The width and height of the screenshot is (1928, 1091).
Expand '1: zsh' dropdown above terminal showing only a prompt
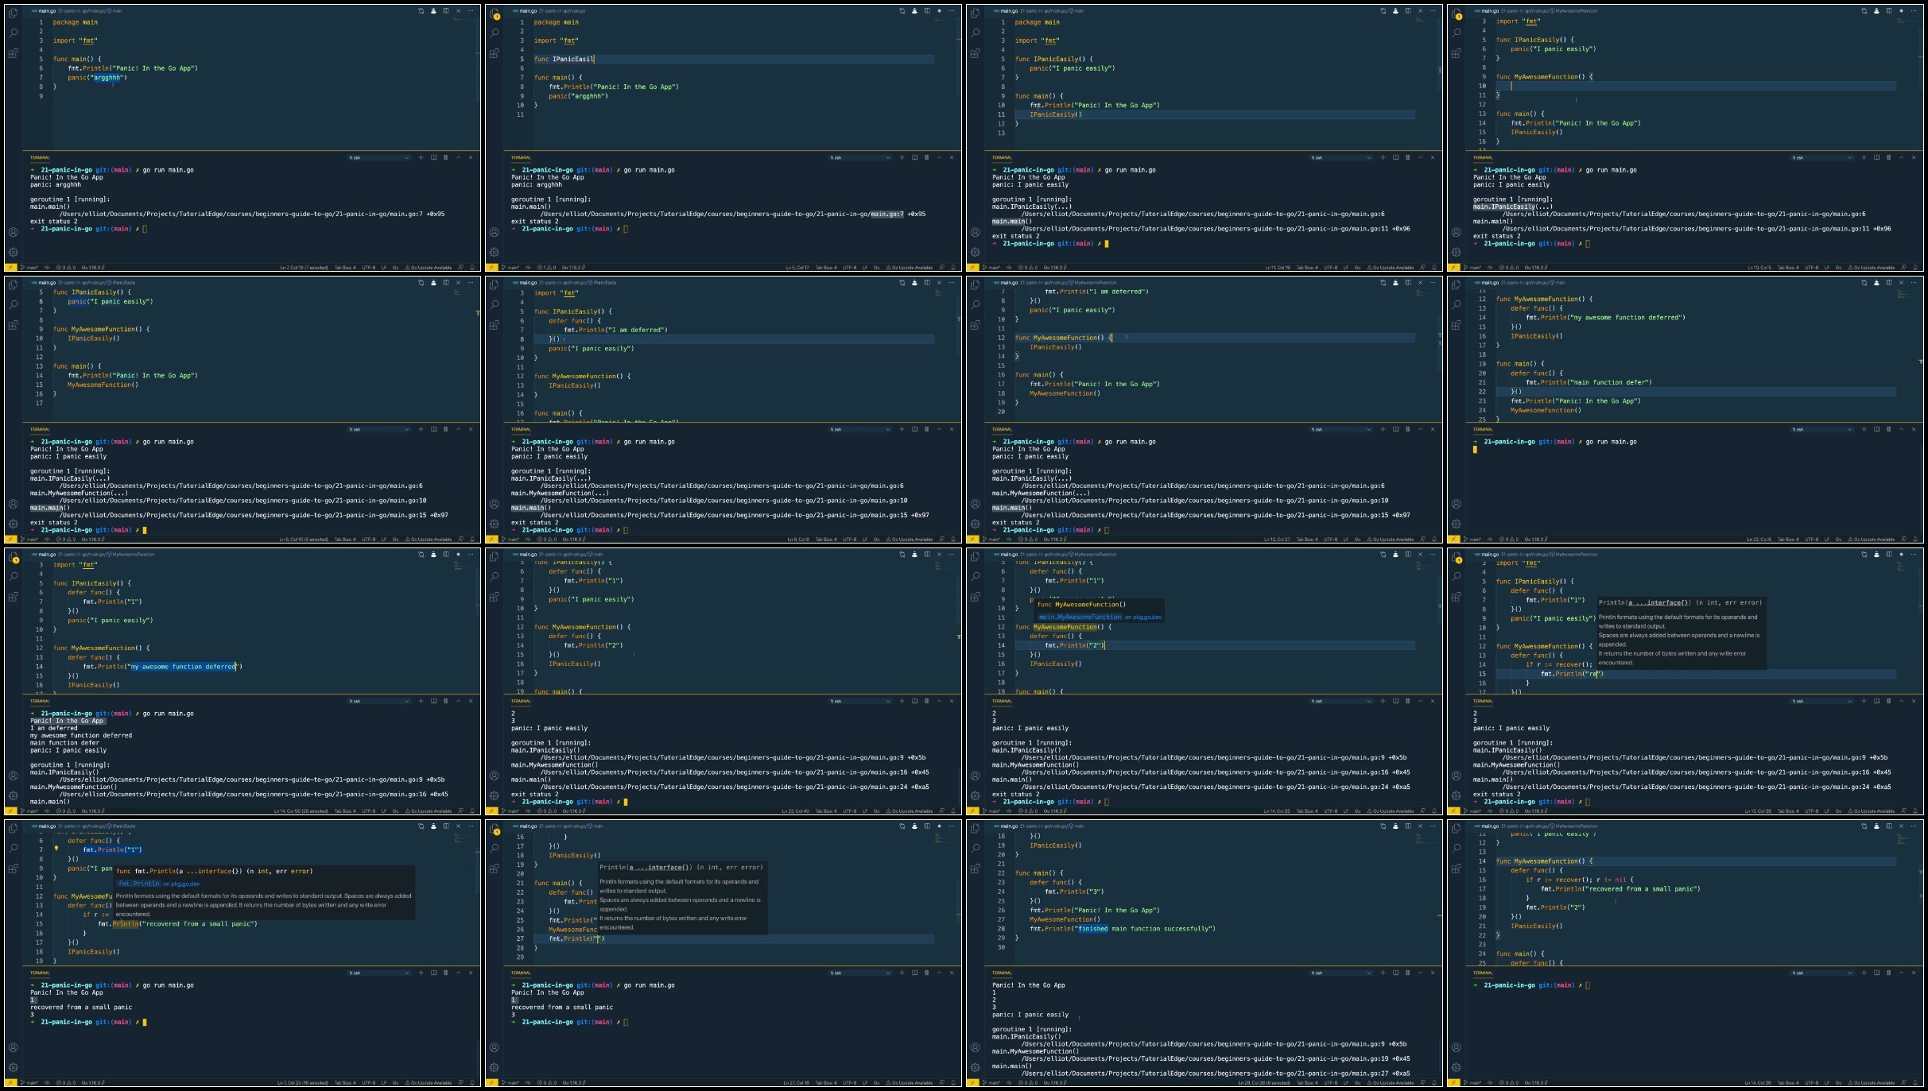(x=1821, y=973)
